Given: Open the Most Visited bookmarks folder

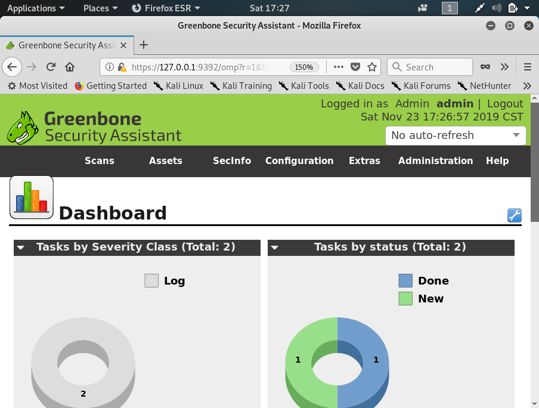Looking at the screenshot, I should tap(38, 86).
